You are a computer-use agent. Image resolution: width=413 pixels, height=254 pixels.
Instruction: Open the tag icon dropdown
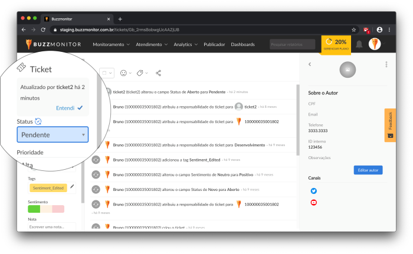coord(142,73)
